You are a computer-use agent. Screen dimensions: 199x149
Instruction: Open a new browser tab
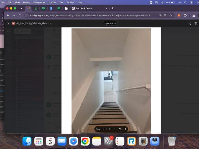113,8
